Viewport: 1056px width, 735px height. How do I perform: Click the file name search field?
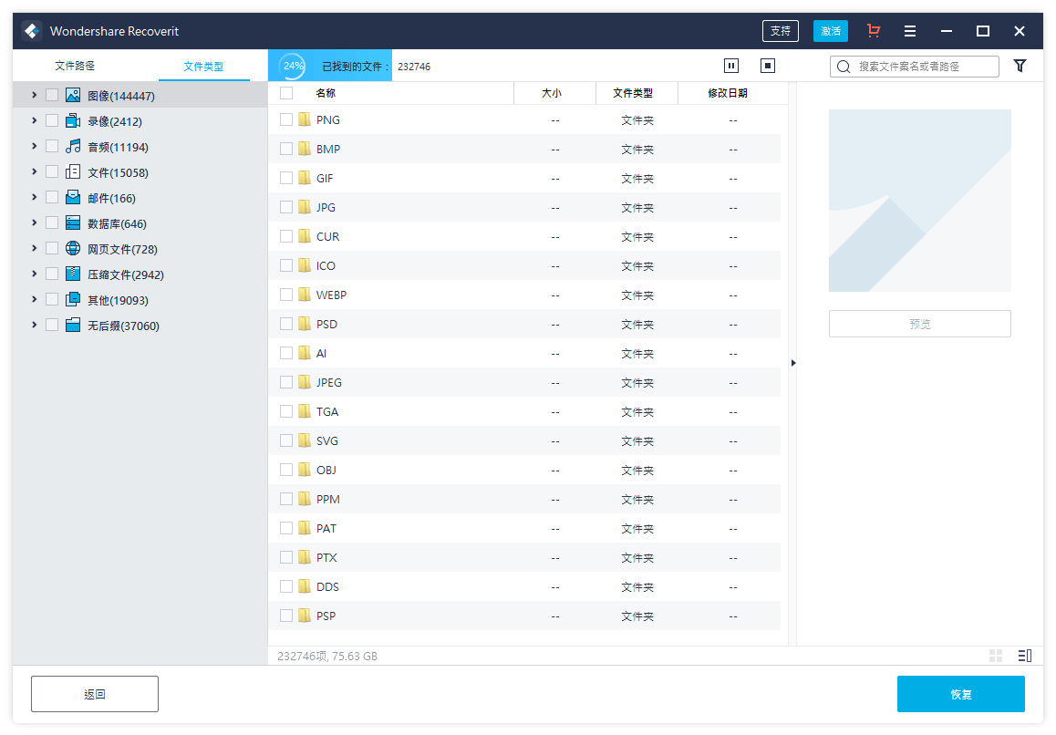(x=921, y=67)
